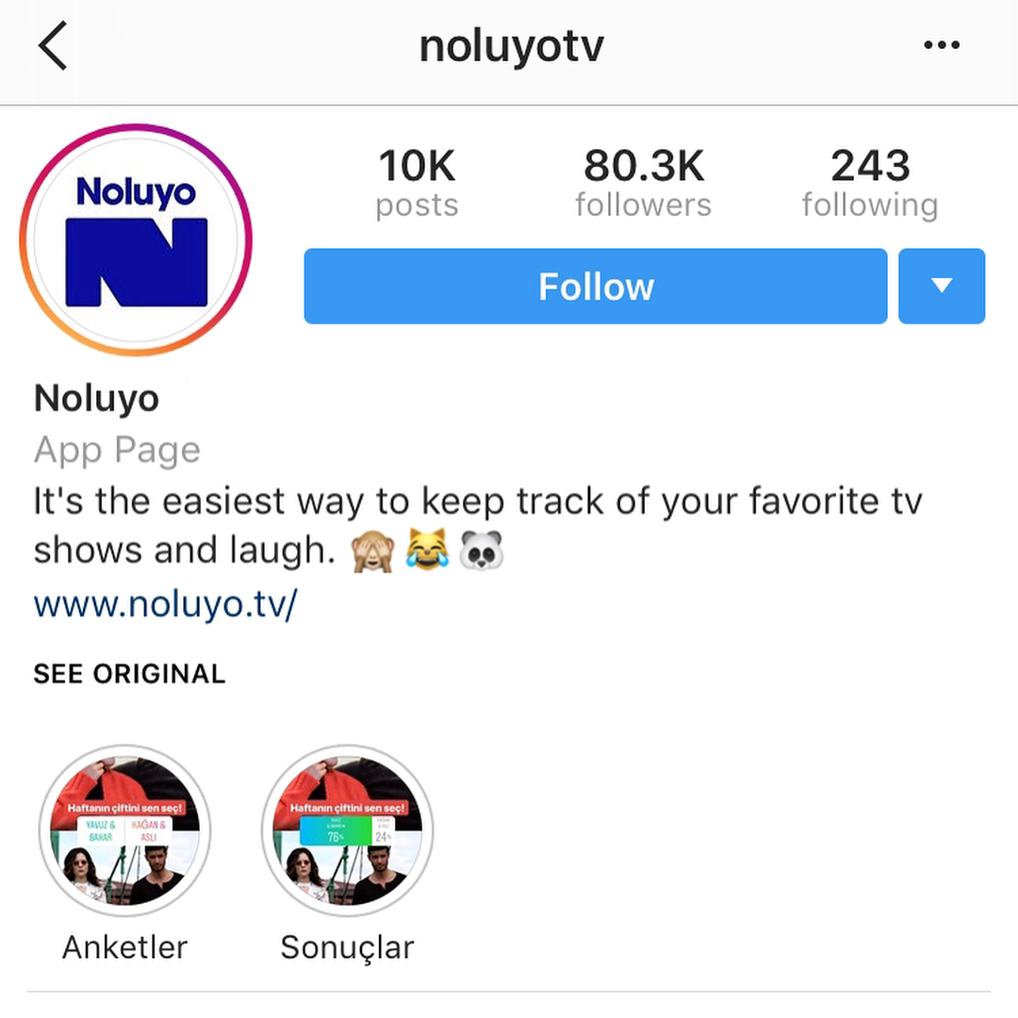Tap the Anketler highlight label
Image resolution: width=1018 pixels, height=1018 pixels.
pyautogui.click(x=124, y=947)
